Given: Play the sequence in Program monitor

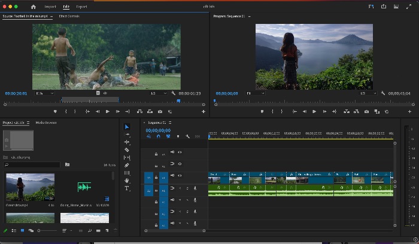Looking at the screenshot, I should tap(314, 112).
